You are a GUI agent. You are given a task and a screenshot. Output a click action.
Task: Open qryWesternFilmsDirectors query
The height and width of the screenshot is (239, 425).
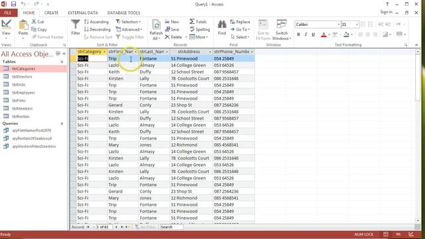coord(34,146)
